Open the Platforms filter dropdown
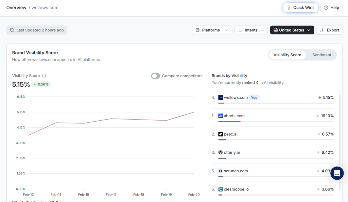Viewport: 348px width, 202px height. tap(212, 30)
